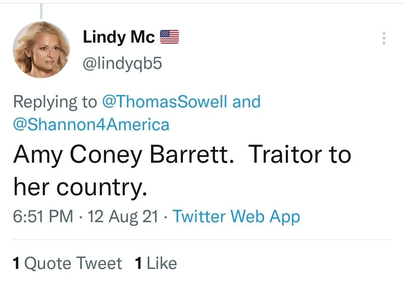This screenshot has width=405, height=282.
Task: Click the "Replying to" label text
Action: coord(55,102)
